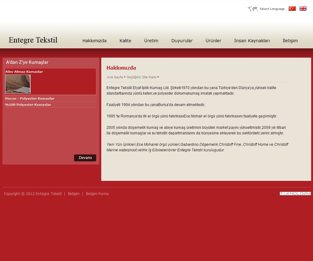Switch language with the Turkish flag icon
This screenshot has width=313, height=261.
pos(292,9)
